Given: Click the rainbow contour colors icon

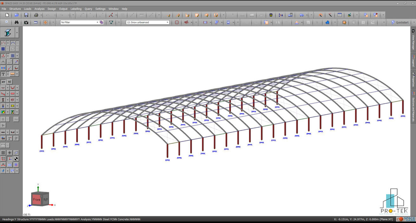Looking at the screenshot, I should click(x=3, y=111).
